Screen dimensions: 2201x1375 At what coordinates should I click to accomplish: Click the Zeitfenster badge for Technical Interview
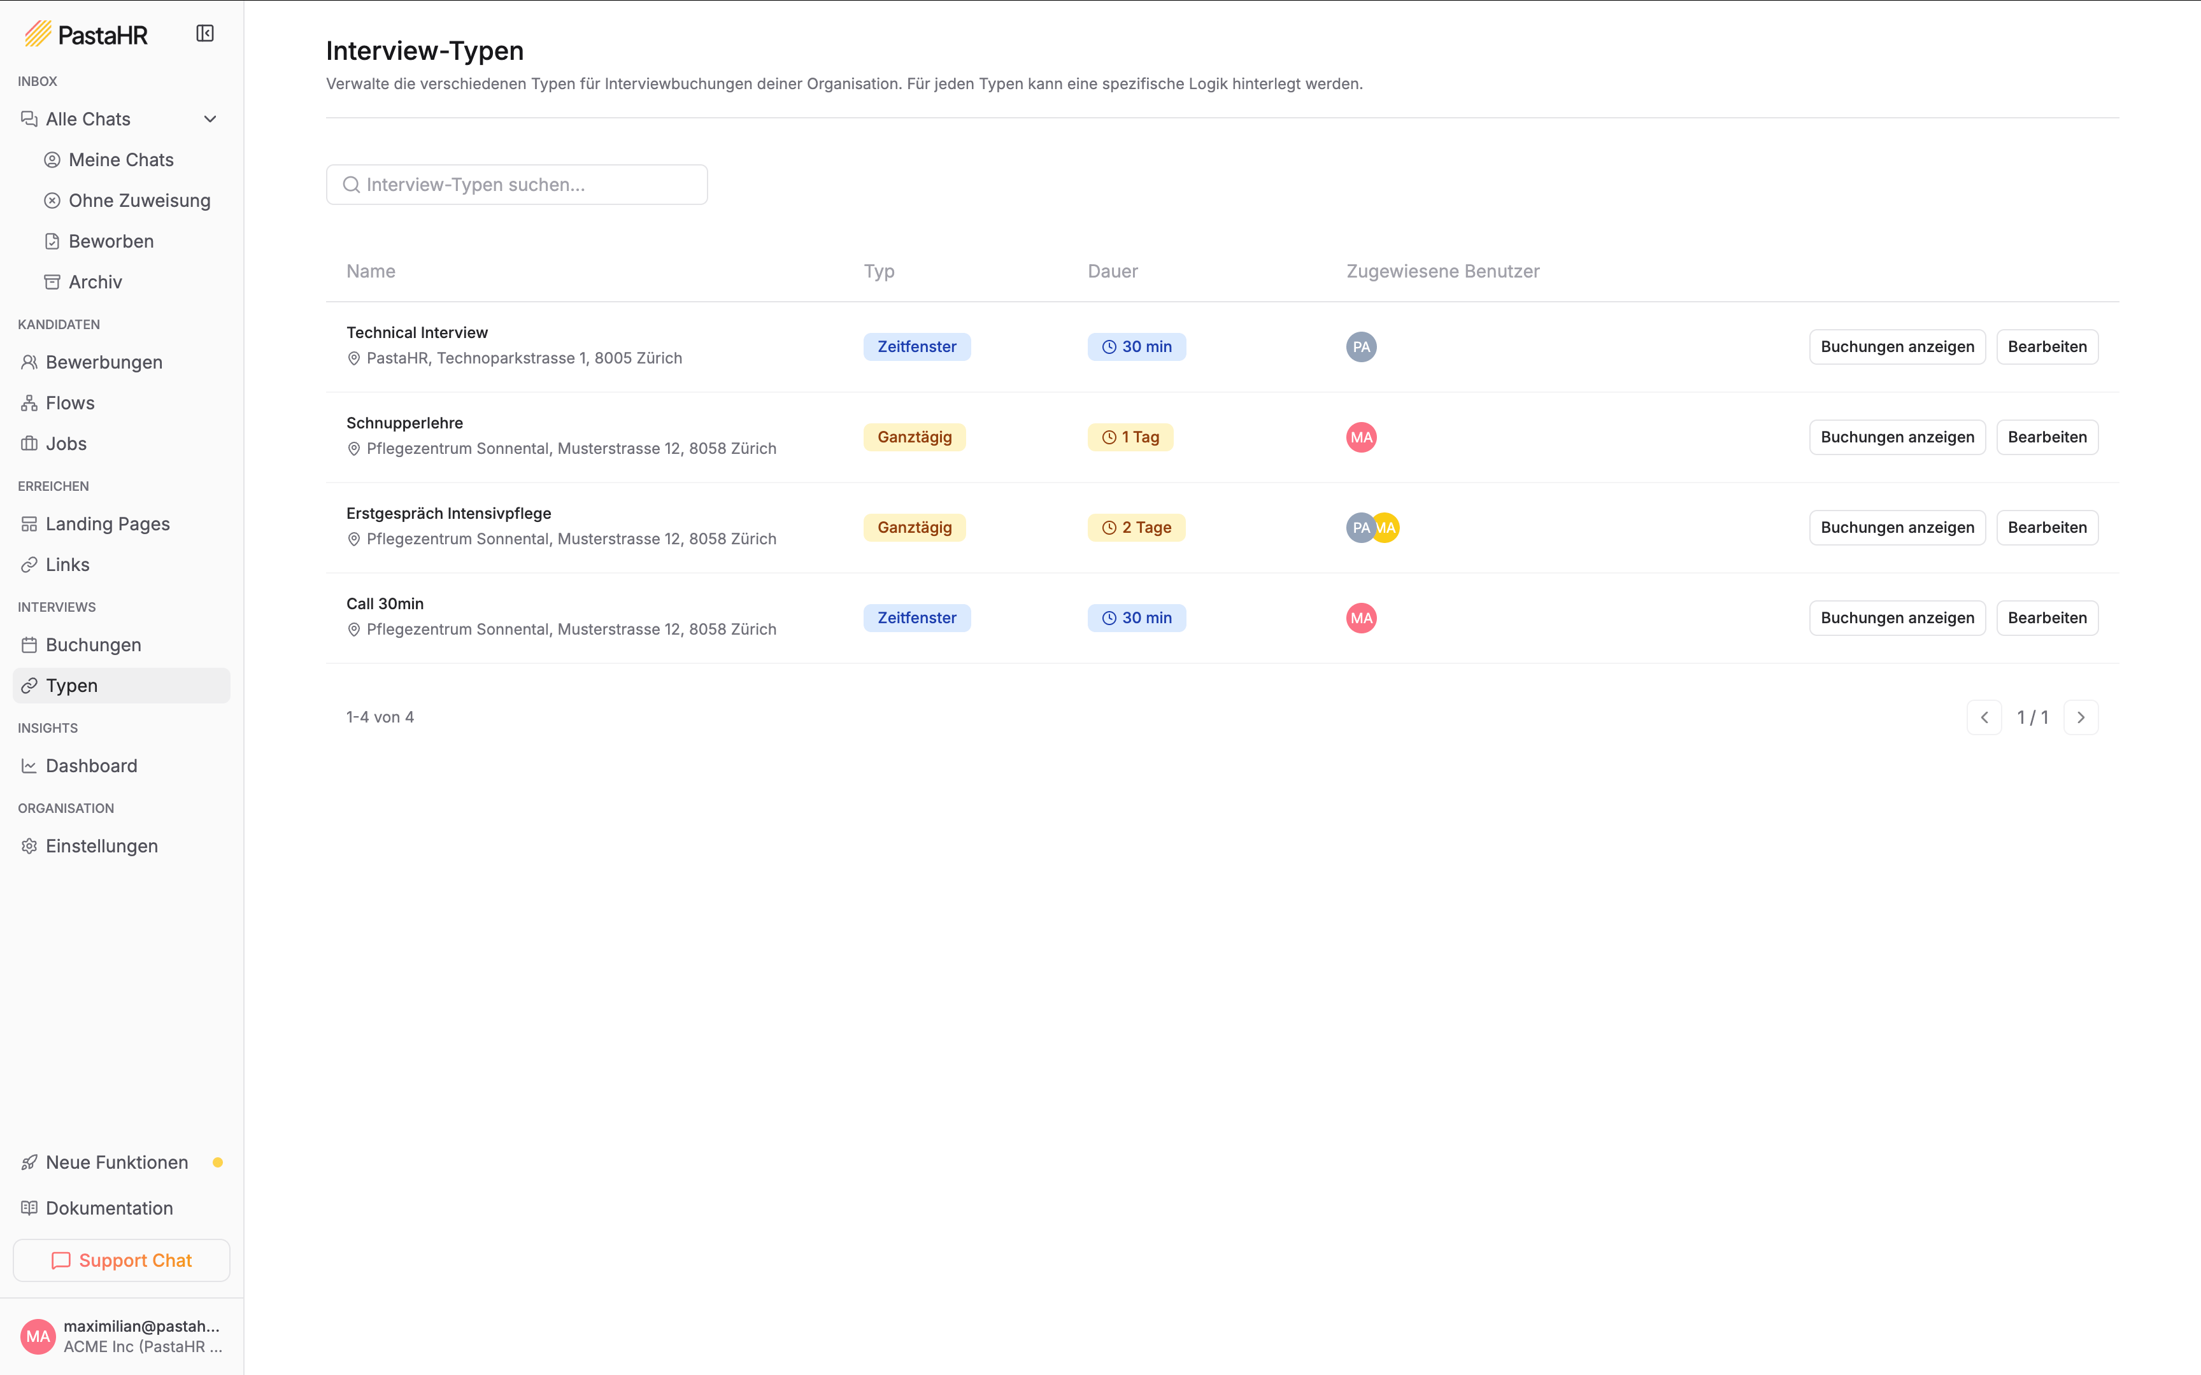click(x=917, y=346)
